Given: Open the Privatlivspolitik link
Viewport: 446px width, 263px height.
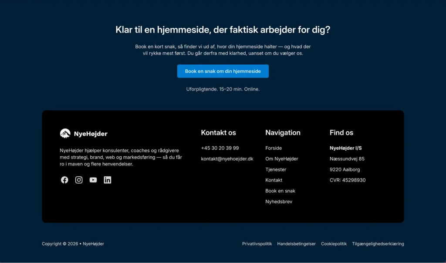Looking at the screenshot, I should 257,244.
